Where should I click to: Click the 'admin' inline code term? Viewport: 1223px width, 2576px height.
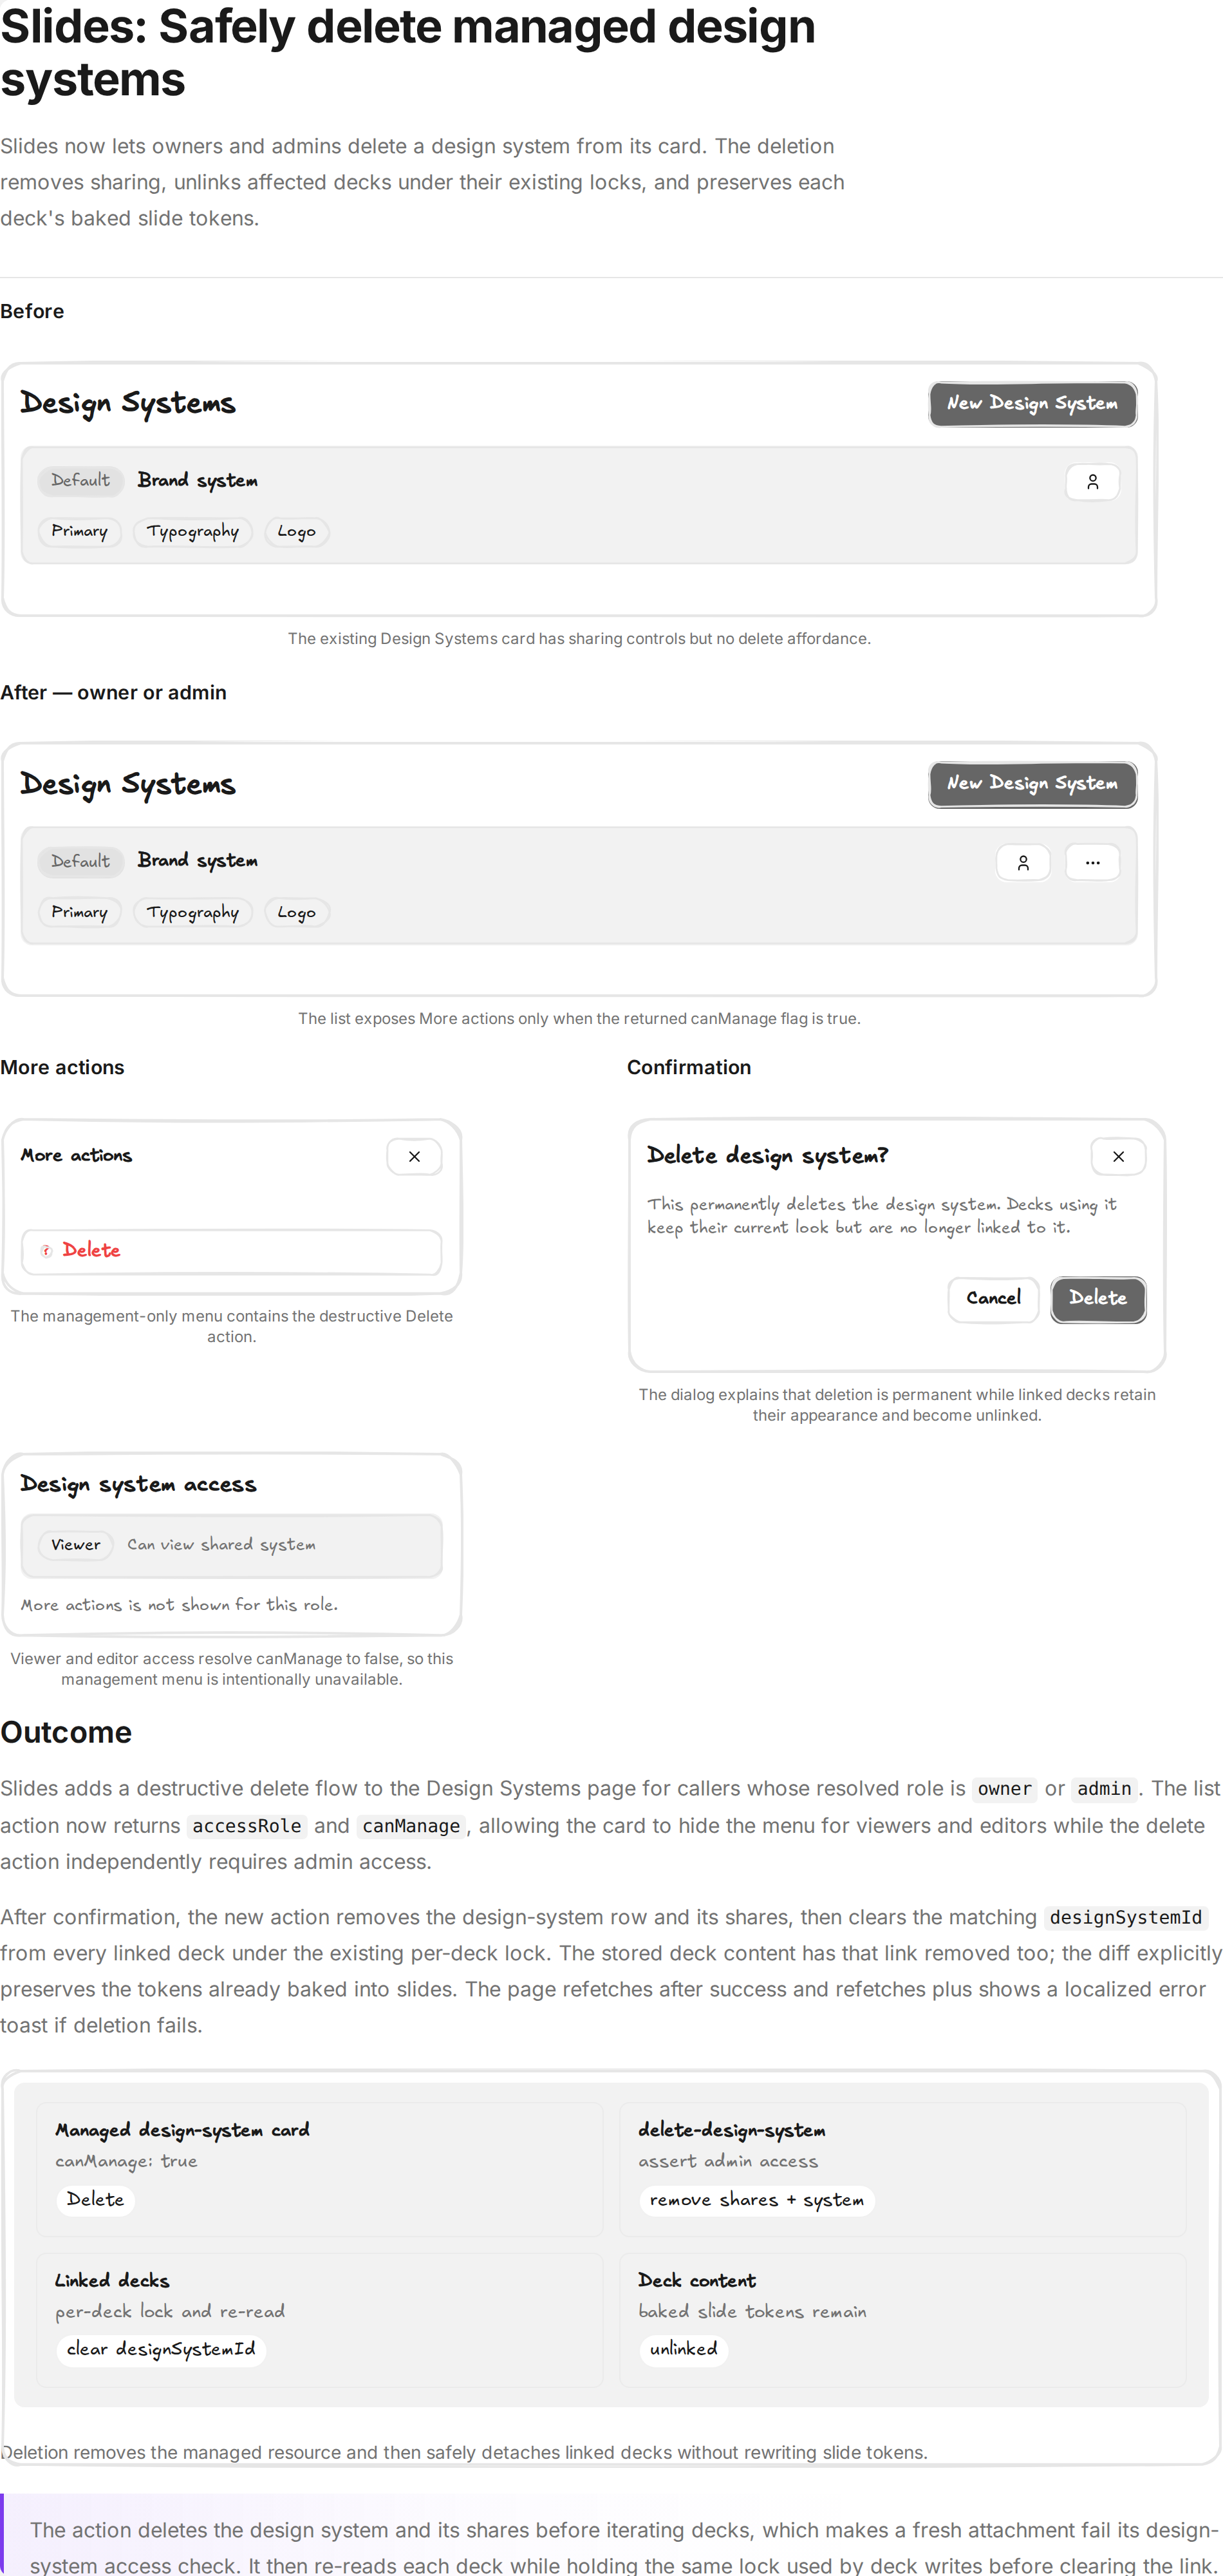click(1104, 1789)
